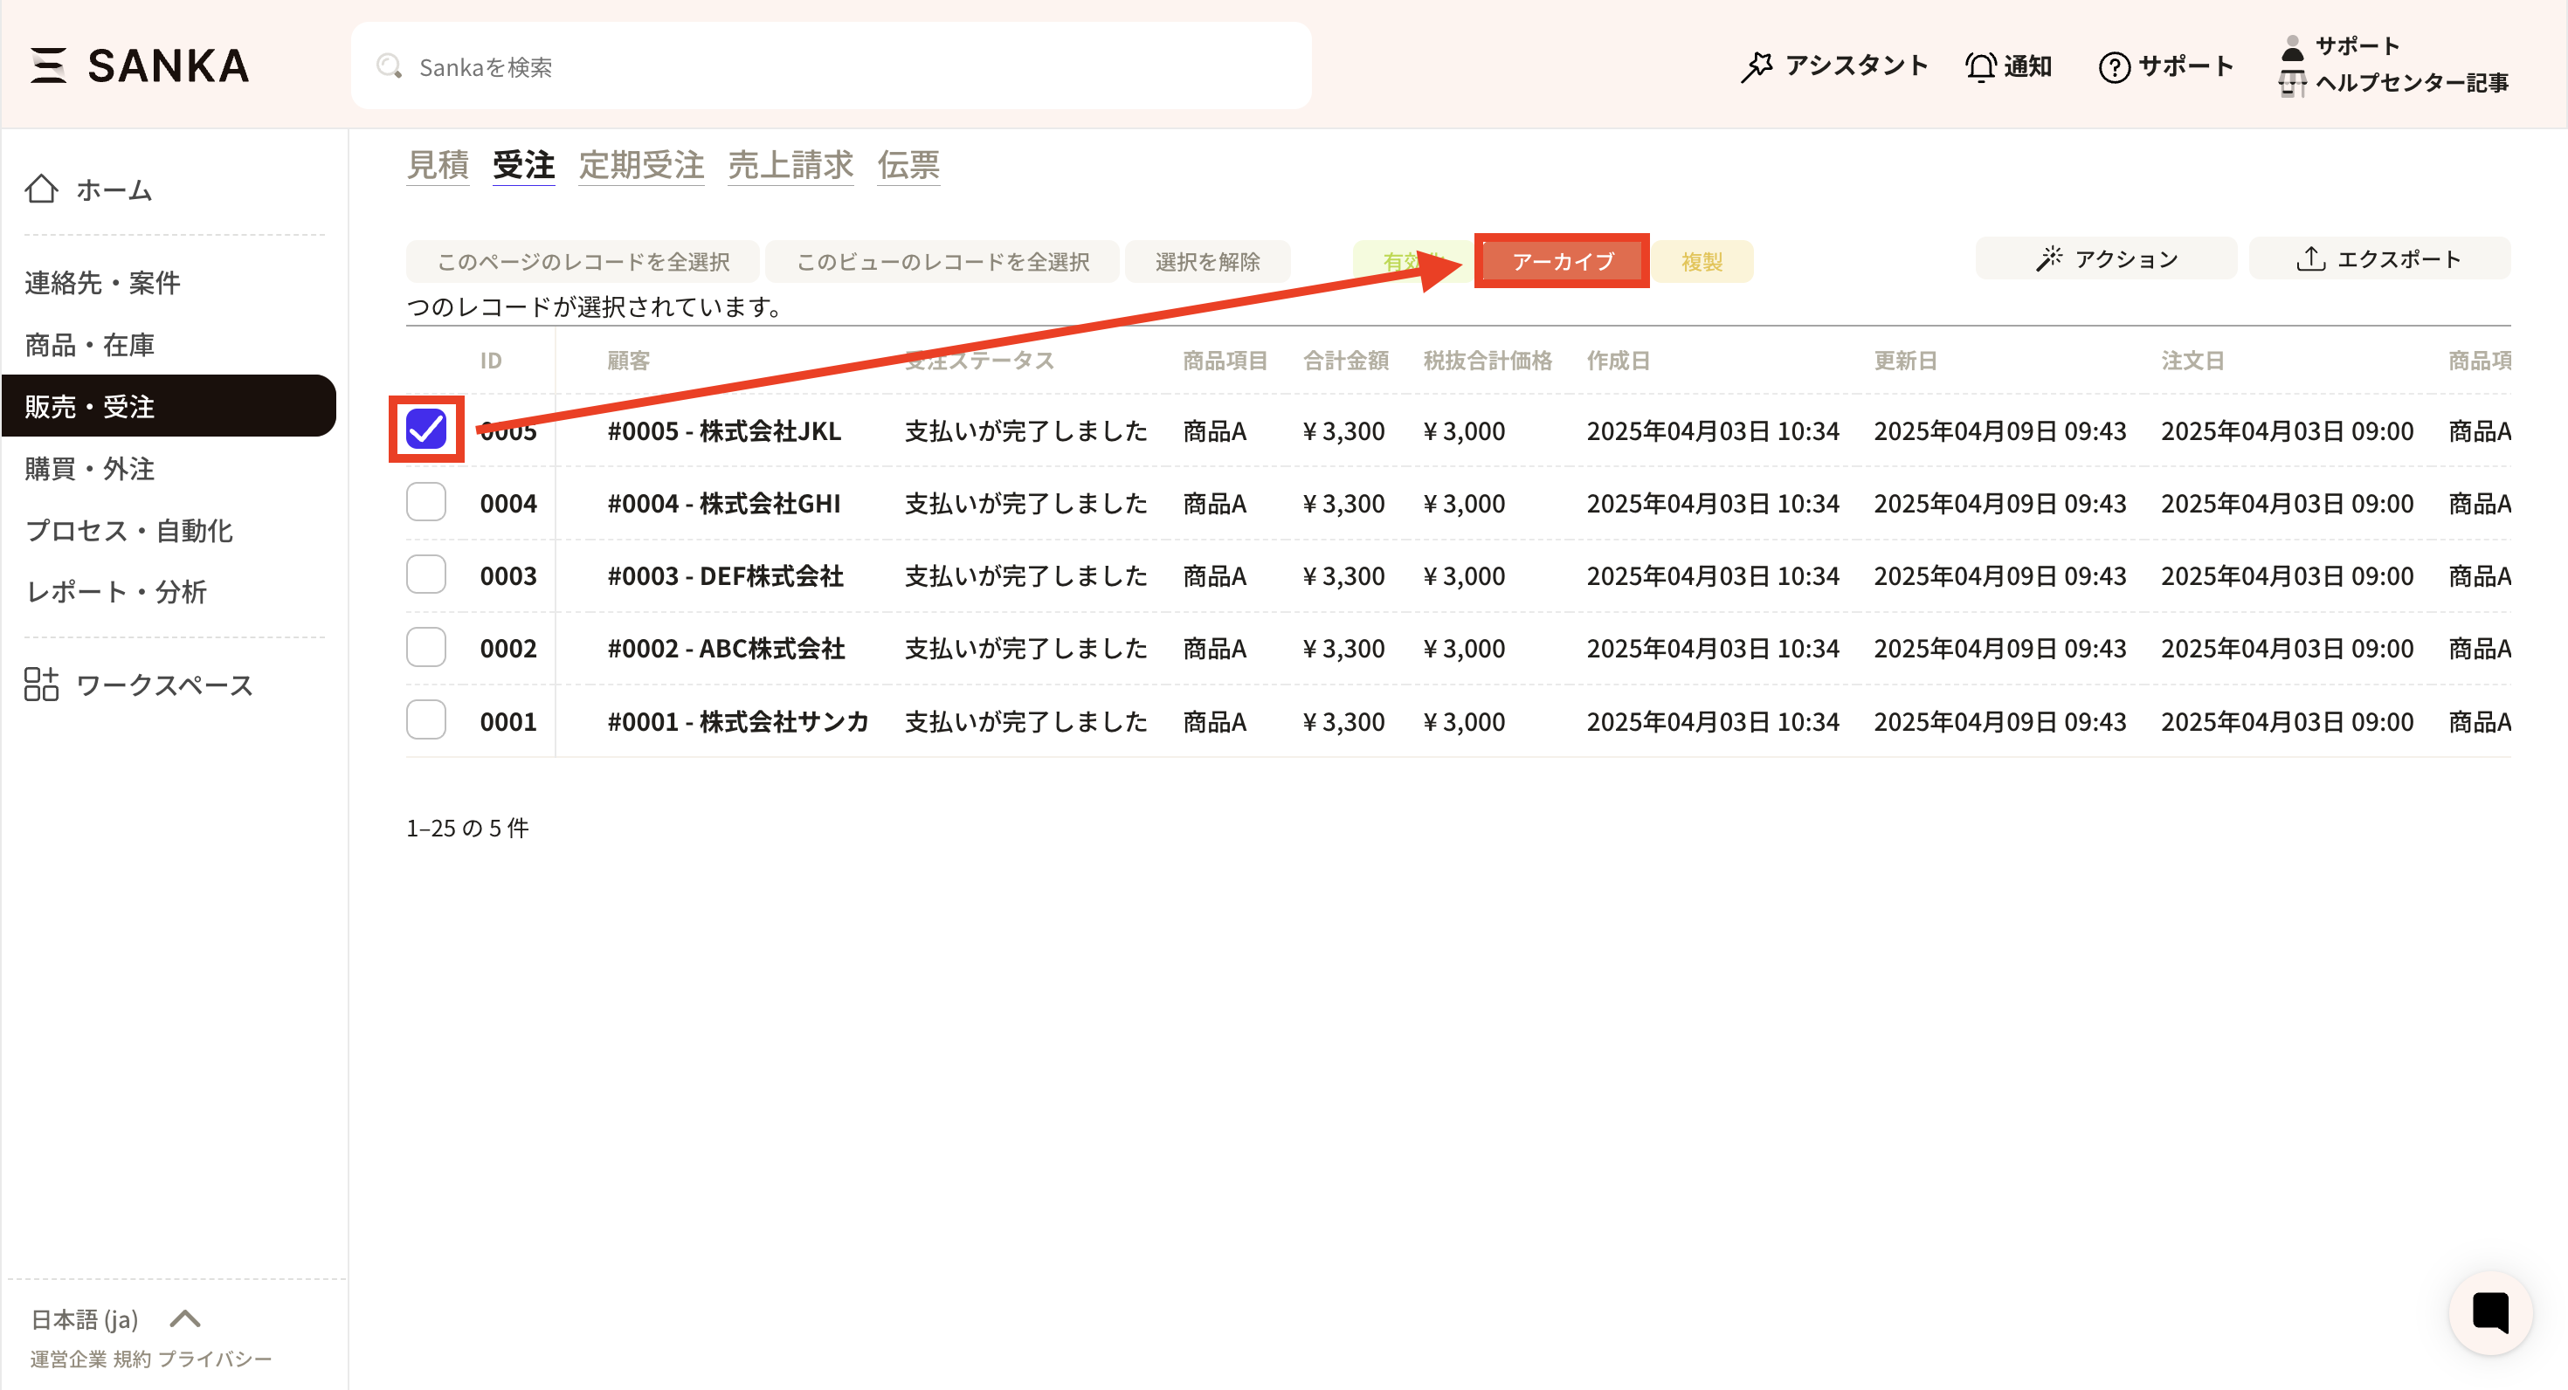Click the 通知 bell icon
The height and width of the screenshot is (1390, 2568).
[1980, 66]
